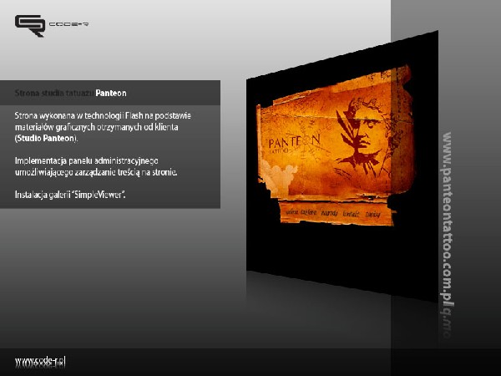
Task: Click the 'Implementacja panelu administracyjnego' paragraph
Action: coord(96,166)
